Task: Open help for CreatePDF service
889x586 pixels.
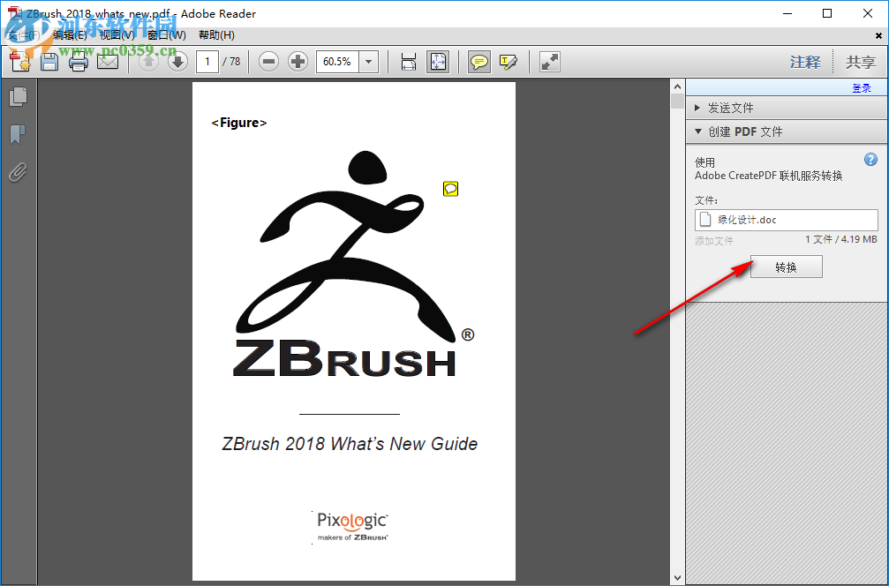Action: [x=870, y=159]
